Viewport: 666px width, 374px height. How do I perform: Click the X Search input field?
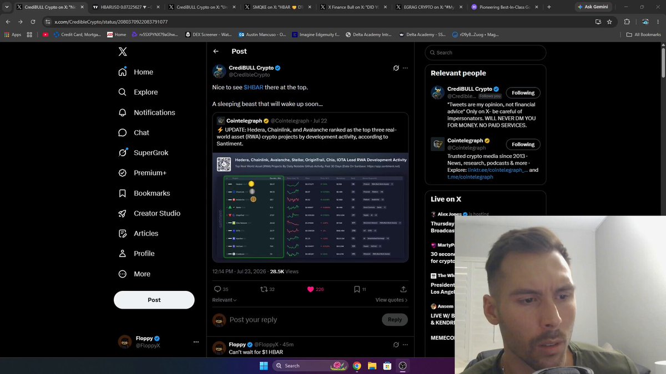486,53
